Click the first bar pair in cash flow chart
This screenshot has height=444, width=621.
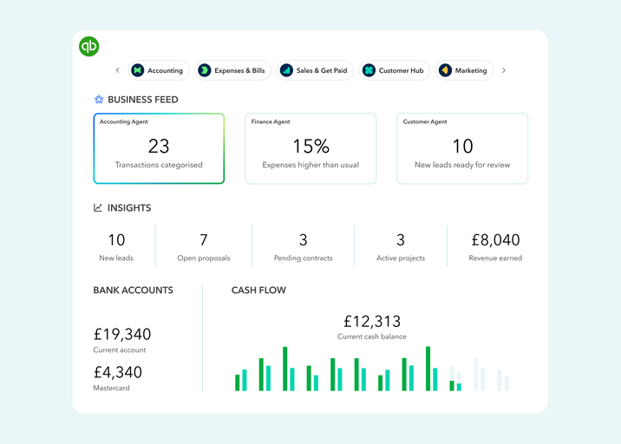[241, 380]
